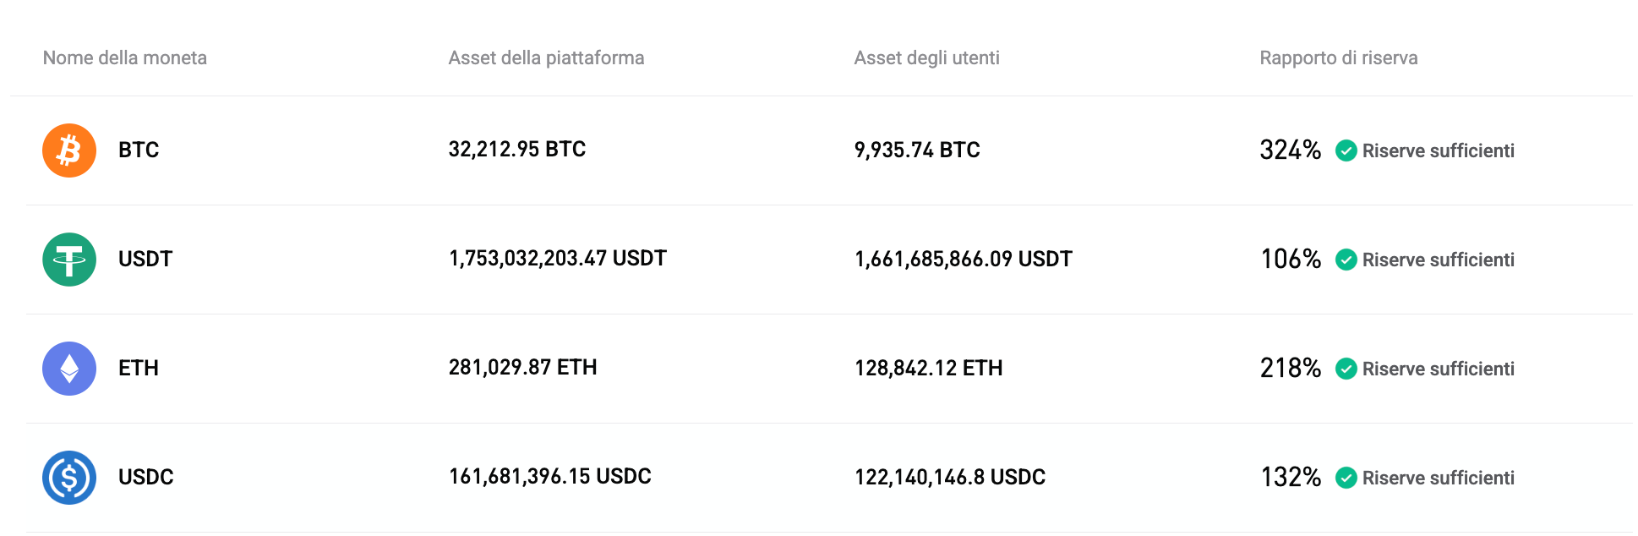Viewport: 1638px width, 536px height.
Task: Click the 132% reserve ratio for USDC
Action: coord(1290,477)
